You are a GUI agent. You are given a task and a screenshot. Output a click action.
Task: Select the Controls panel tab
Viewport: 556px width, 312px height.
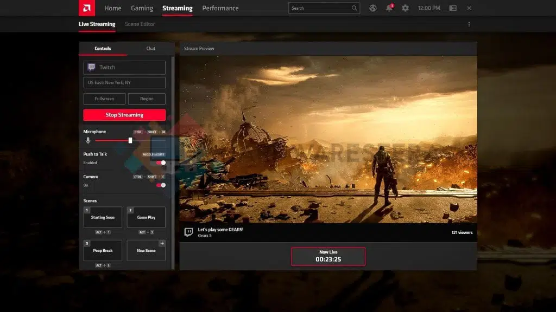coord(103,48)
